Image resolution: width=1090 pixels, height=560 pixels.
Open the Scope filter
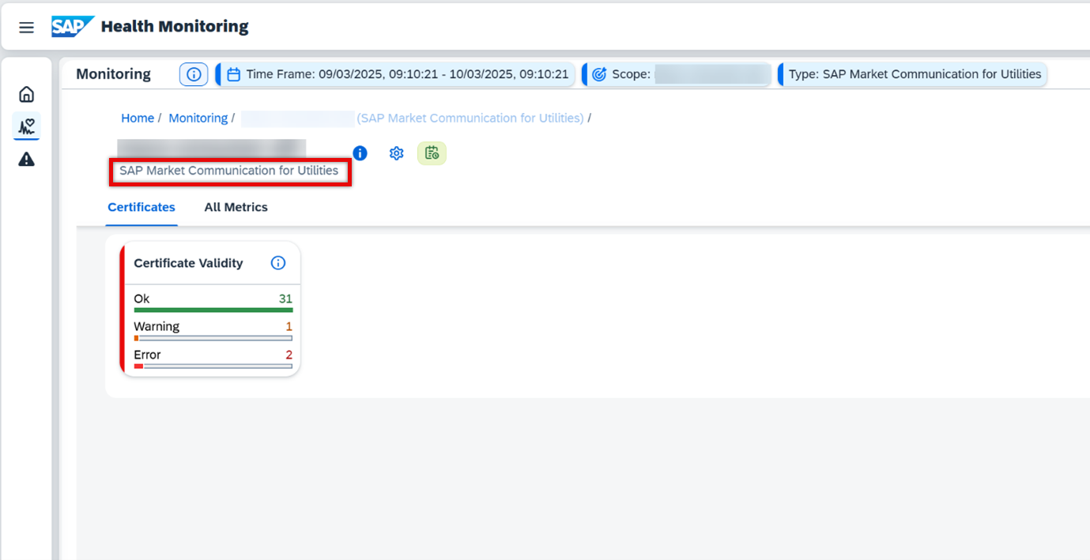coord(678,74)
